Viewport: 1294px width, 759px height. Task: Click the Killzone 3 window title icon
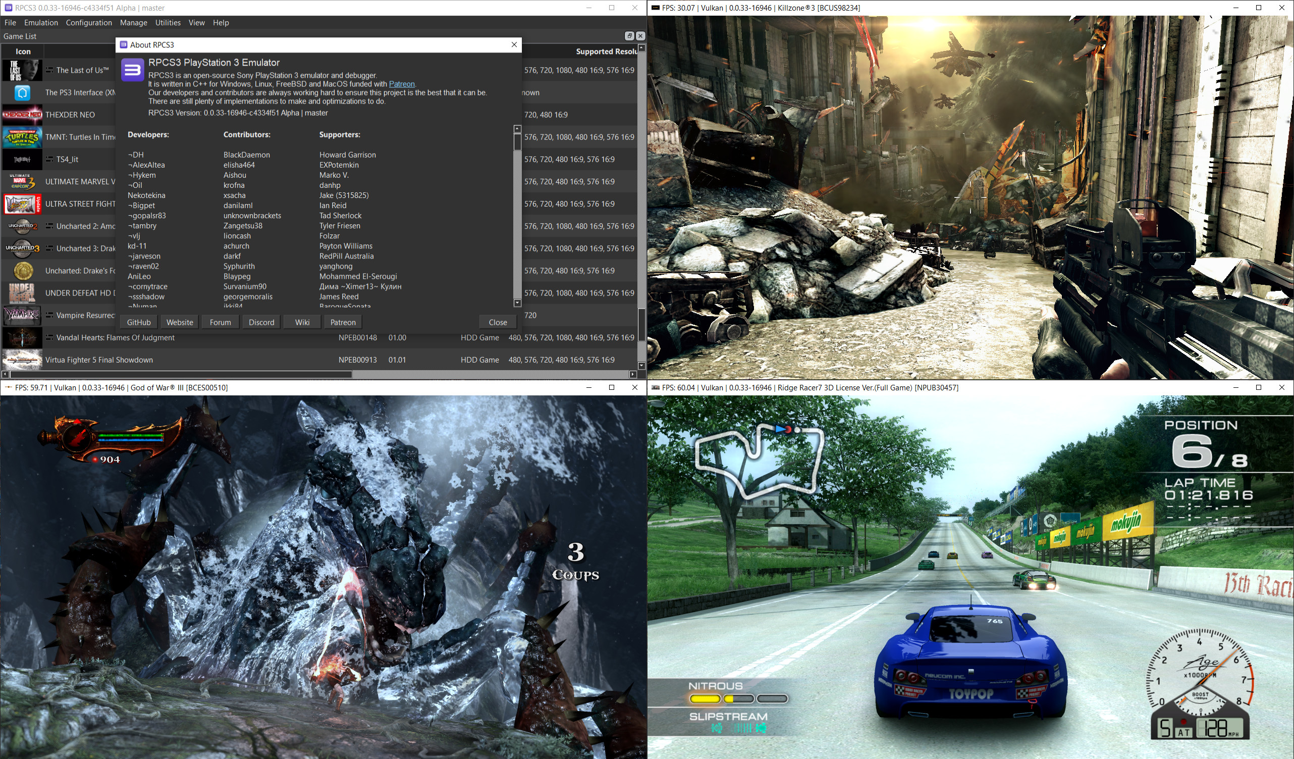(655, 8)
